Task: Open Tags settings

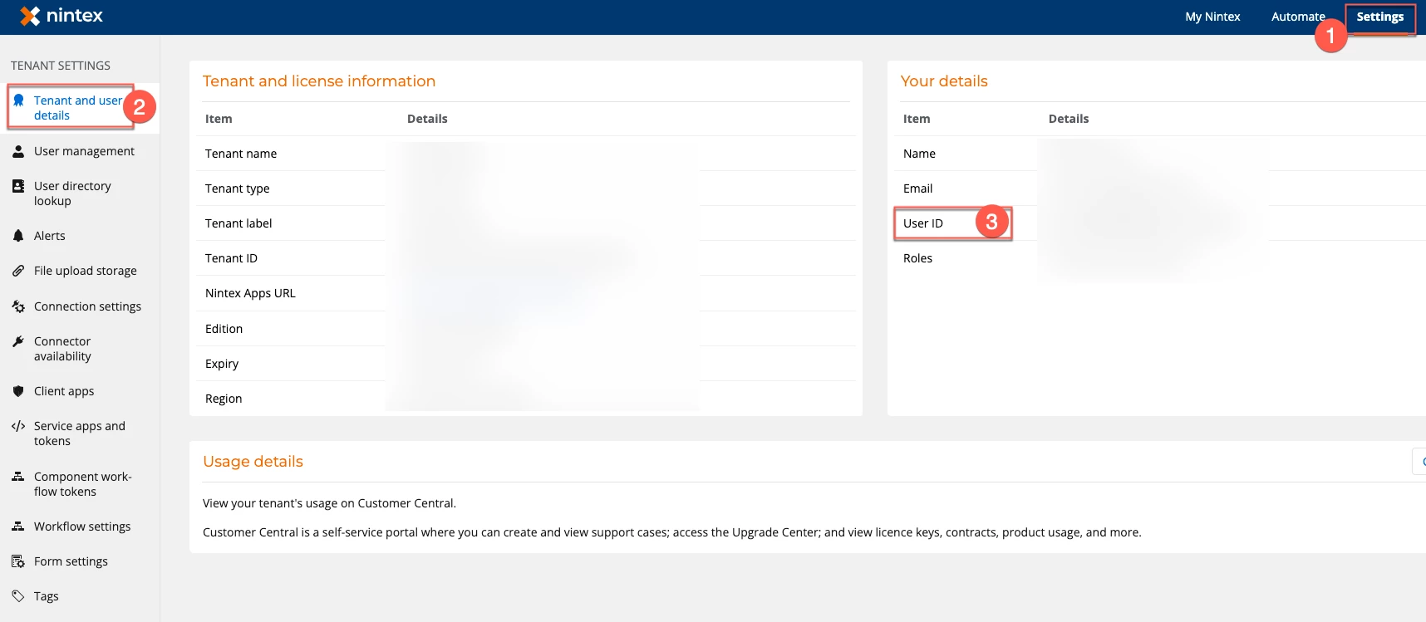Action: pyautogui.click(x=47, y=596)
